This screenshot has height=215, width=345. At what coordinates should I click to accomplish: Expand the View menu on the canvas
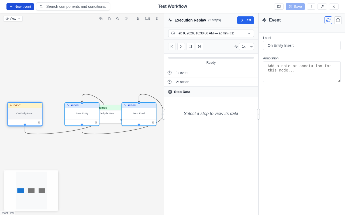(13, 19)
